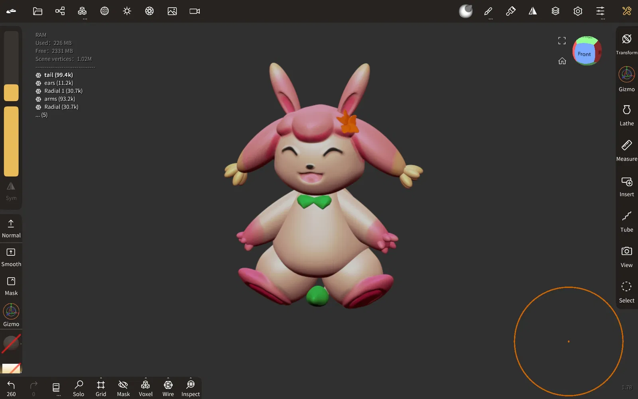The image size is (638, 399).
Task: Select the Radial 1 (30.7k) object
Action: (59, 91)
